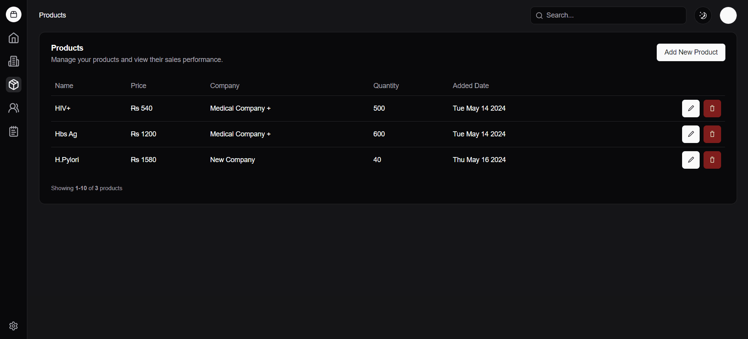Click the Price column header
Image resolution: width=748 pixels, height=339 pixels.
coord(138,86)
